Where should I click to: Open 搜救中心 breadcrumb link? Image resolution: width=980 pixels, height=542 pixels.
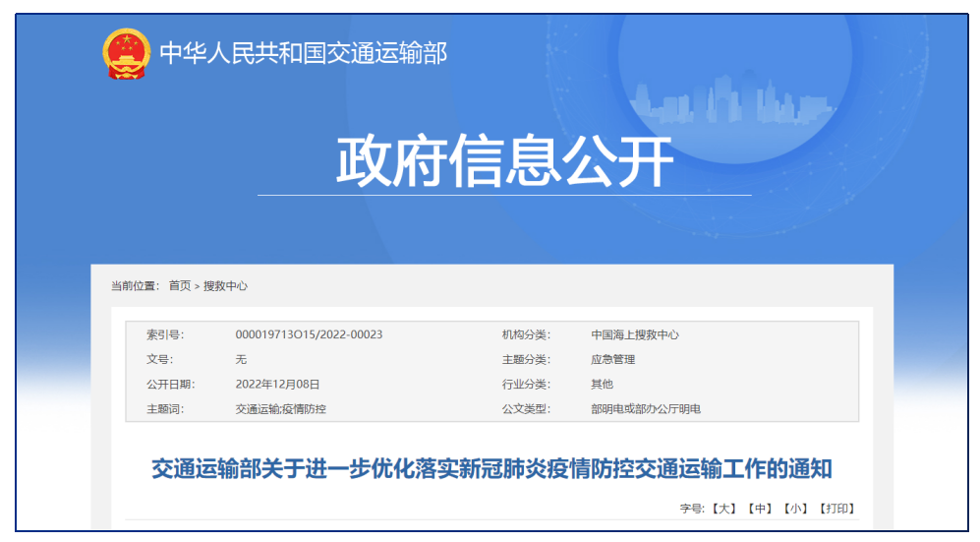(x=225, y=286)
